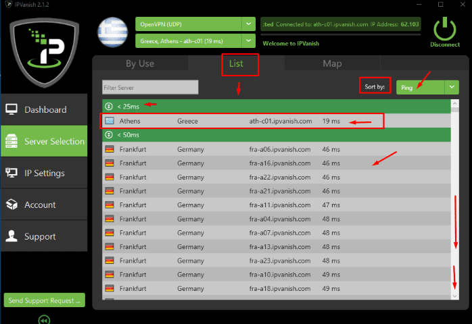Click the arrow of the server location dropdown
The height and width of the screenshot is (324, 472).
point(249,41)
